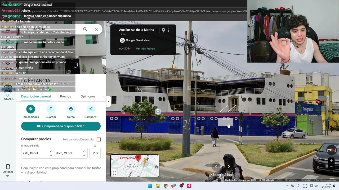Image resolution: width=339 pixels, height=190 pixels.
Task: Click 'Auxiliar Av. de la Marina' title
Action: 137,30
